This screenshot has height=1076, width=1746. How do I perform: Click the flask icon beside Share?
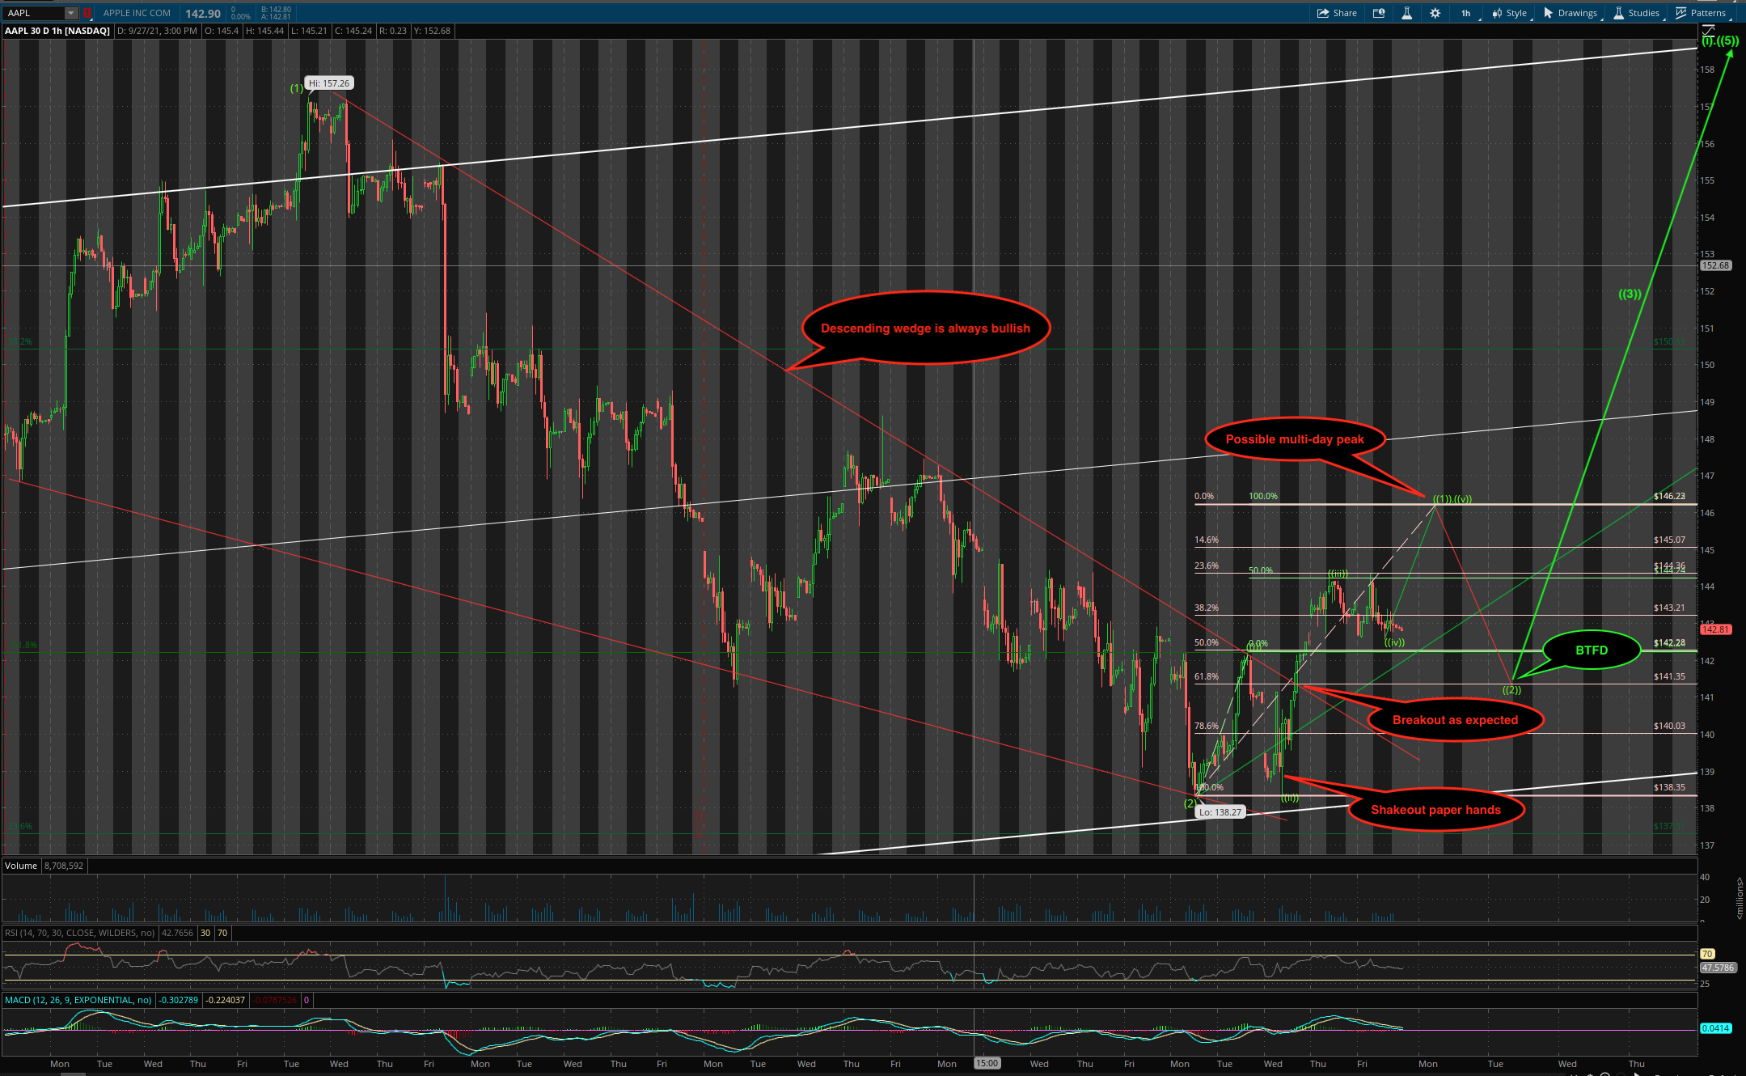click(1406, 13)
